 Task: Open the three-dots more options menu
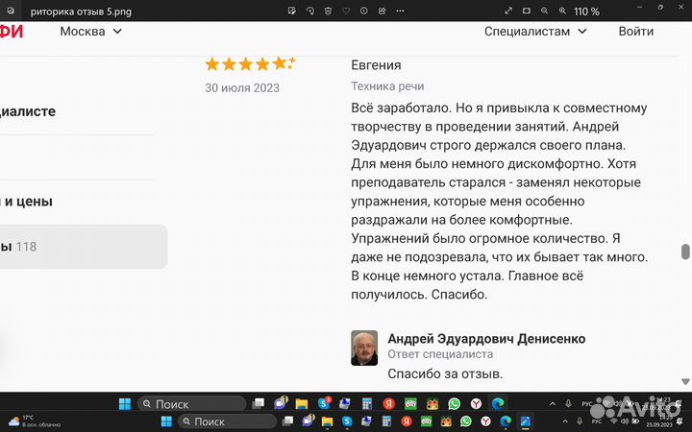401,12
